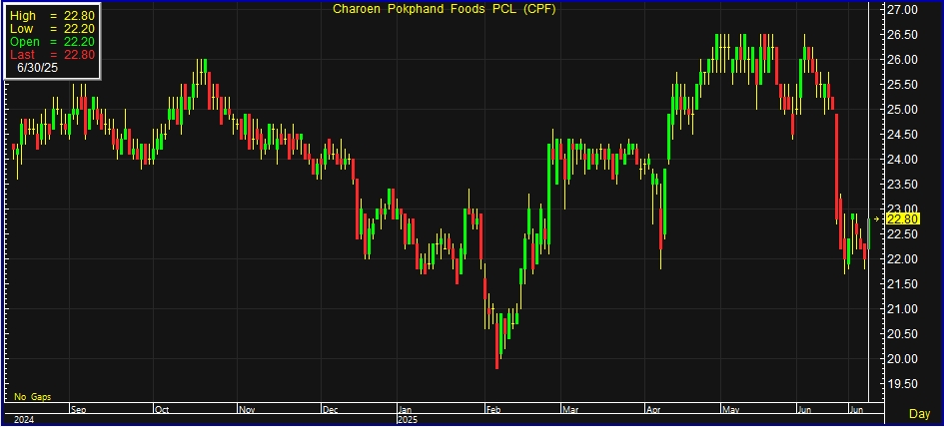Select the Jan marker on time axis
The height and width of the screenshot is (427, 944).
pyautogui.click(x=407, y=409)
